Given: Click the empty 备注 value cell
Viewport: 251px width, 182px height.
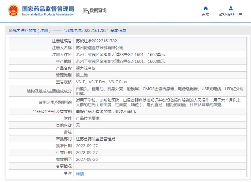Looking at the screenshot, I should pos(160,132).
